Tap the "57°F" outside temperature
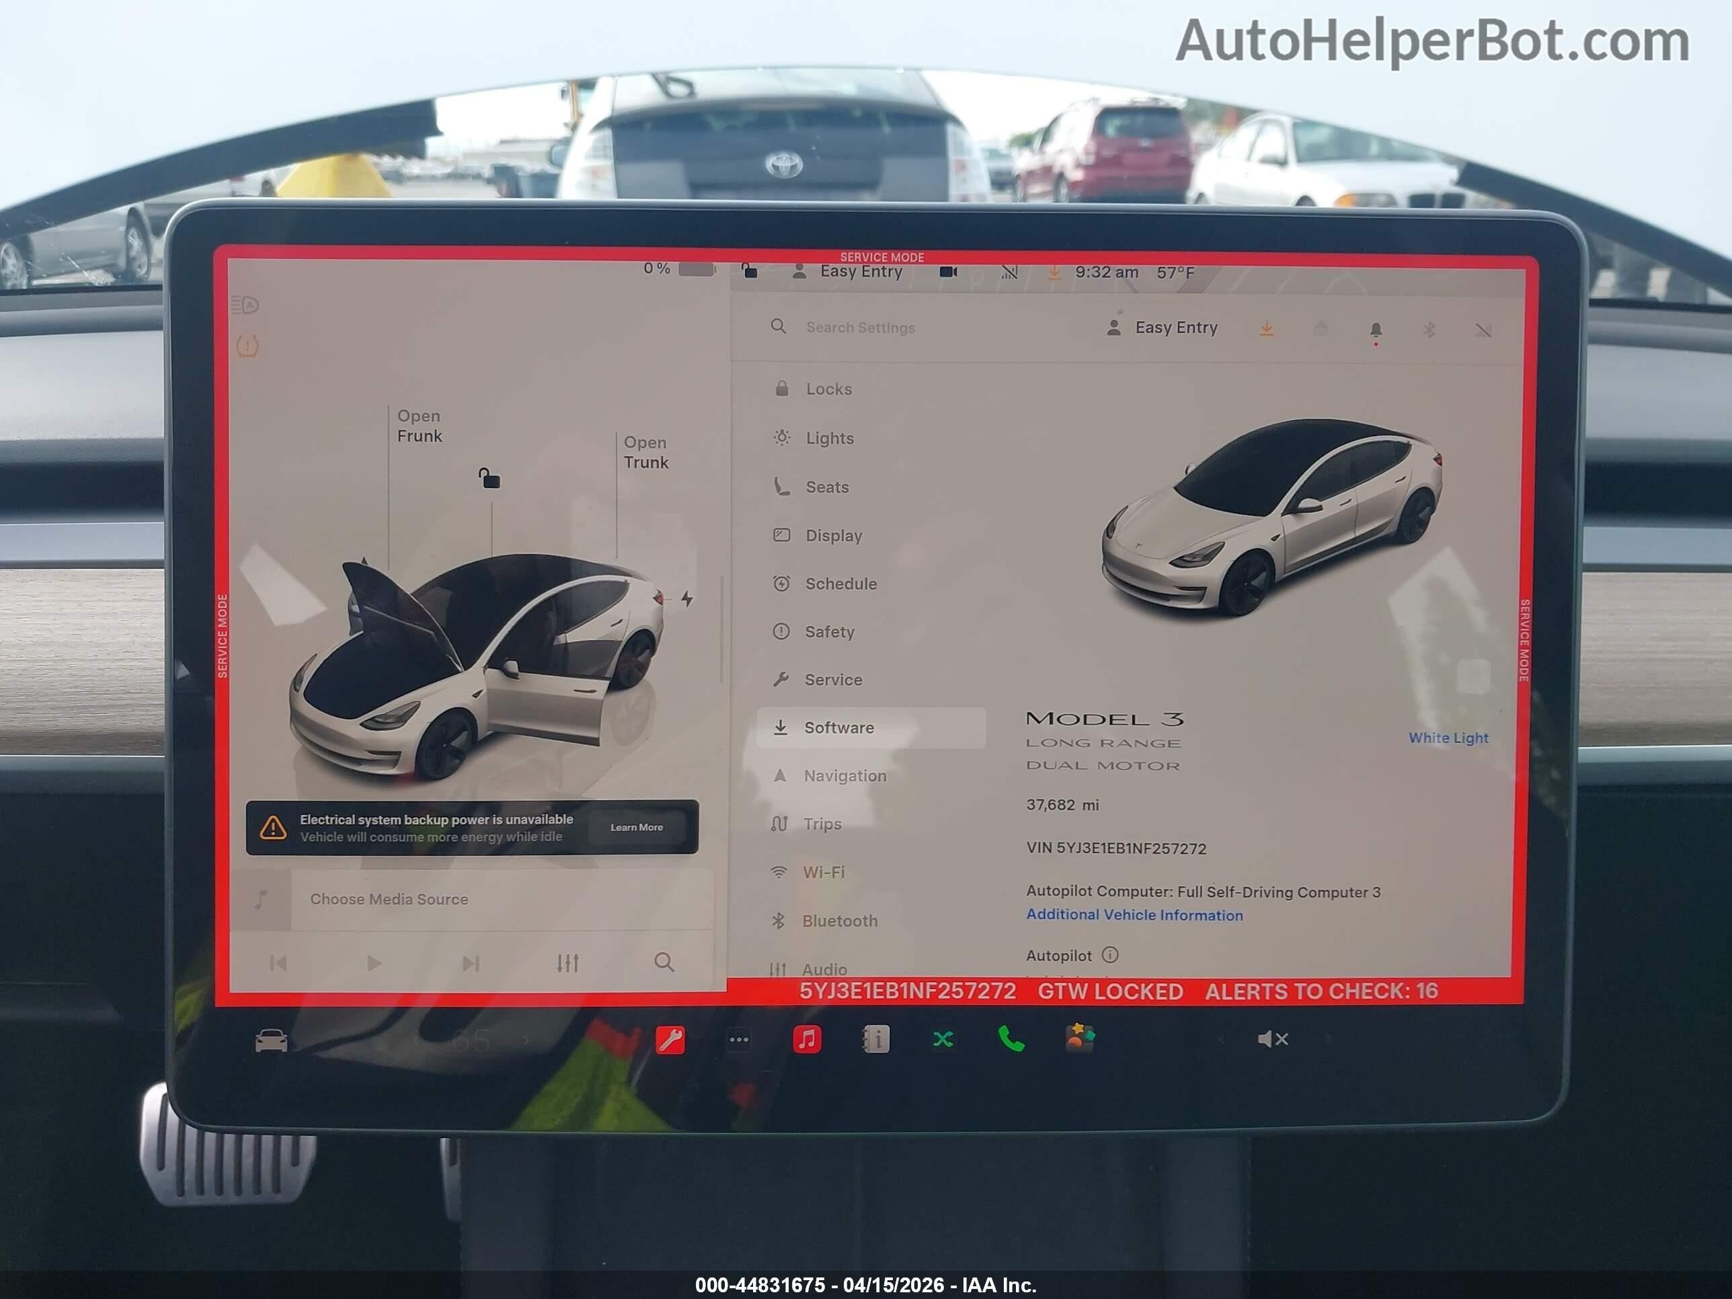Screen dimensions: 1732x1299 (1175, 272)
